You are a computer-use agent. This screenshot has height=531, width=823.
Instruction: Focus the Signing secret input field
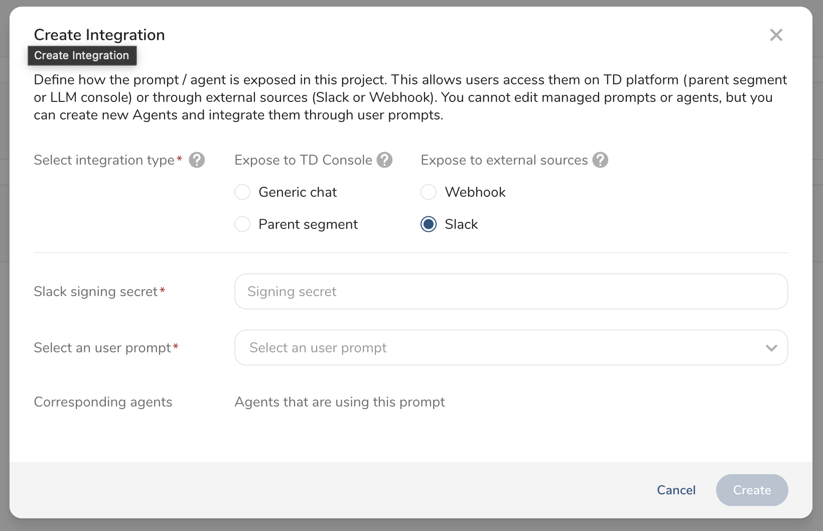tap(511, 292)
